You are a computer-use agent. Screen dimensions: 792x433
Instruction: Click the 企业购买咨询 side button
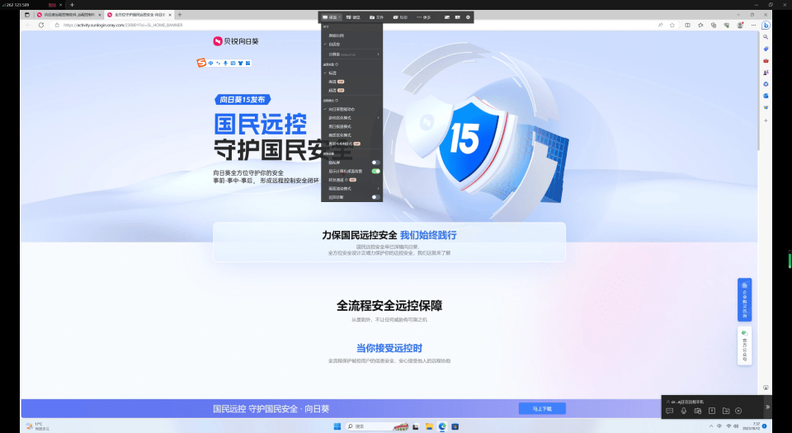pyautogui.click(x=744, y=299)
